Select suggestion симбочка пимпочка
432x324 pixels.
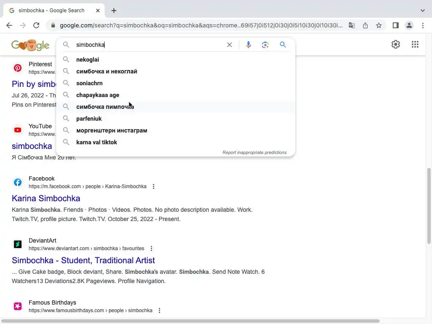175,107
